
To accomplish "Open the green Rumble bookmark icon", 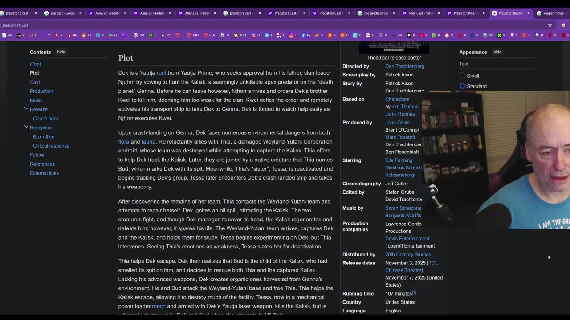I will coord(434,35).
